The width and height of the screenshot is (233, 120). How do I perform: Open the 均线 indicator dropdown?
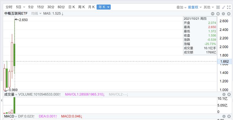36,13
